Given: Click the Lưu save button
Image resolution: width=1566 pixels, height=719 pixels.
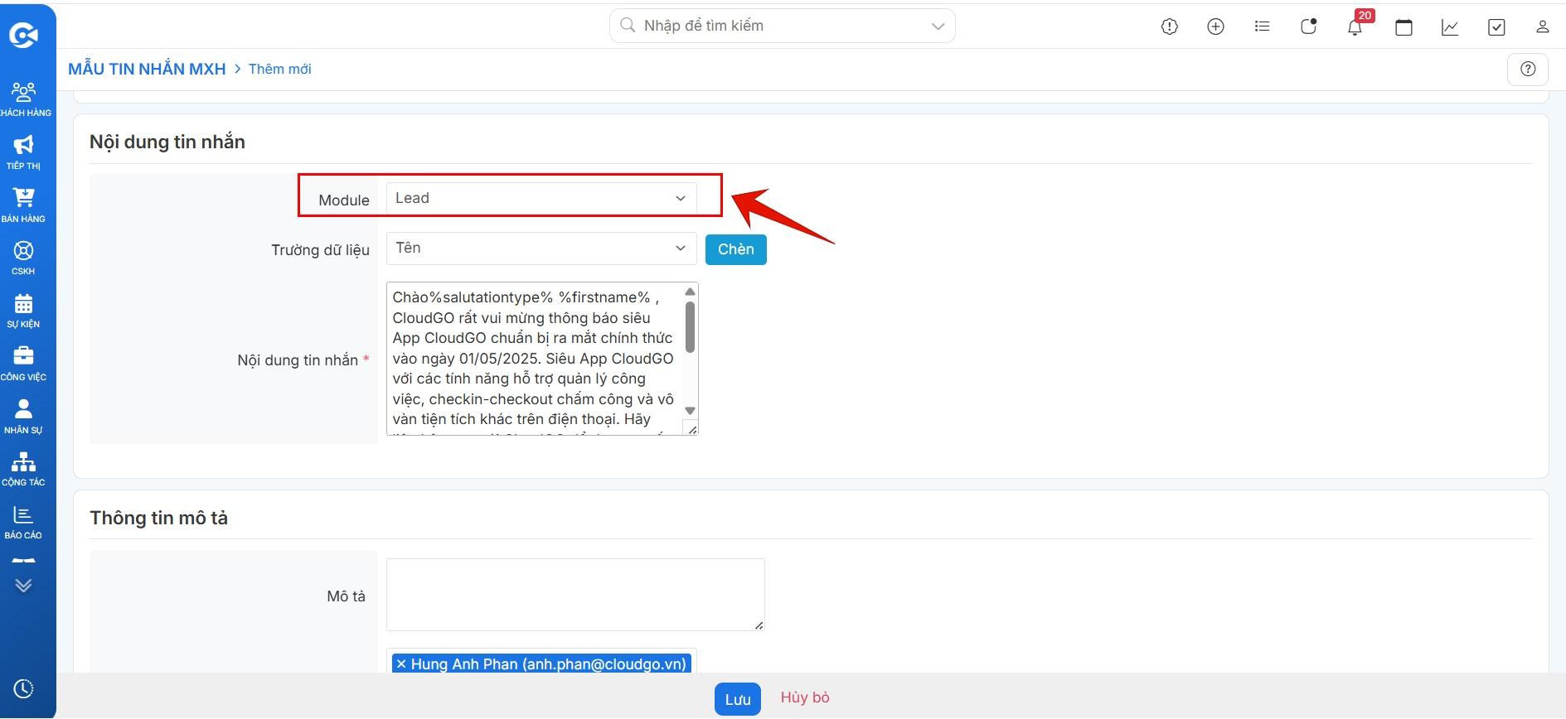Looking at the screenshot, I should tap(737, 699).
